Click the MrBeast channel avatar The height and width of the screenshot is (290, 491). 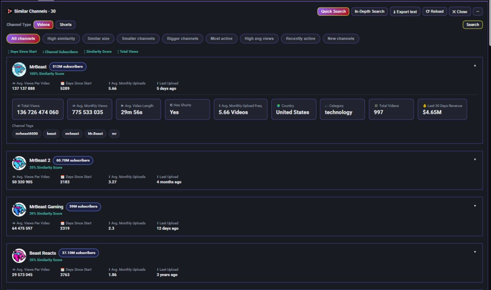pyautogui.click(x=19, y=69)
